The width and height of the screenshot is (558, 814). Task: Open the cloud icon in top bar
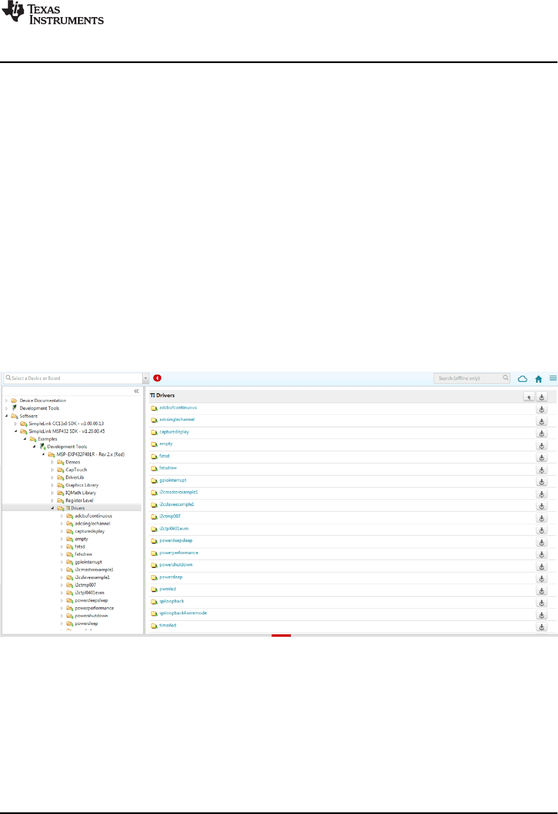pyautogui.click(x=522, y=379)
